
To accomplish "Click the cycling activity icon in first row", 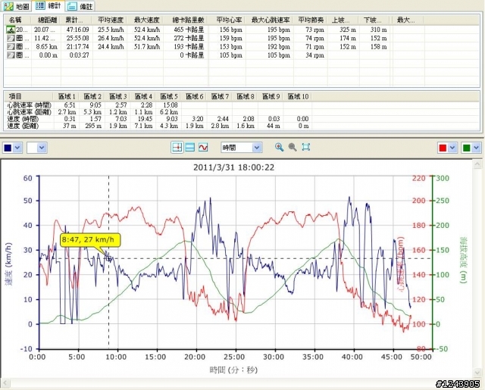I will click(x=11, y=30).
